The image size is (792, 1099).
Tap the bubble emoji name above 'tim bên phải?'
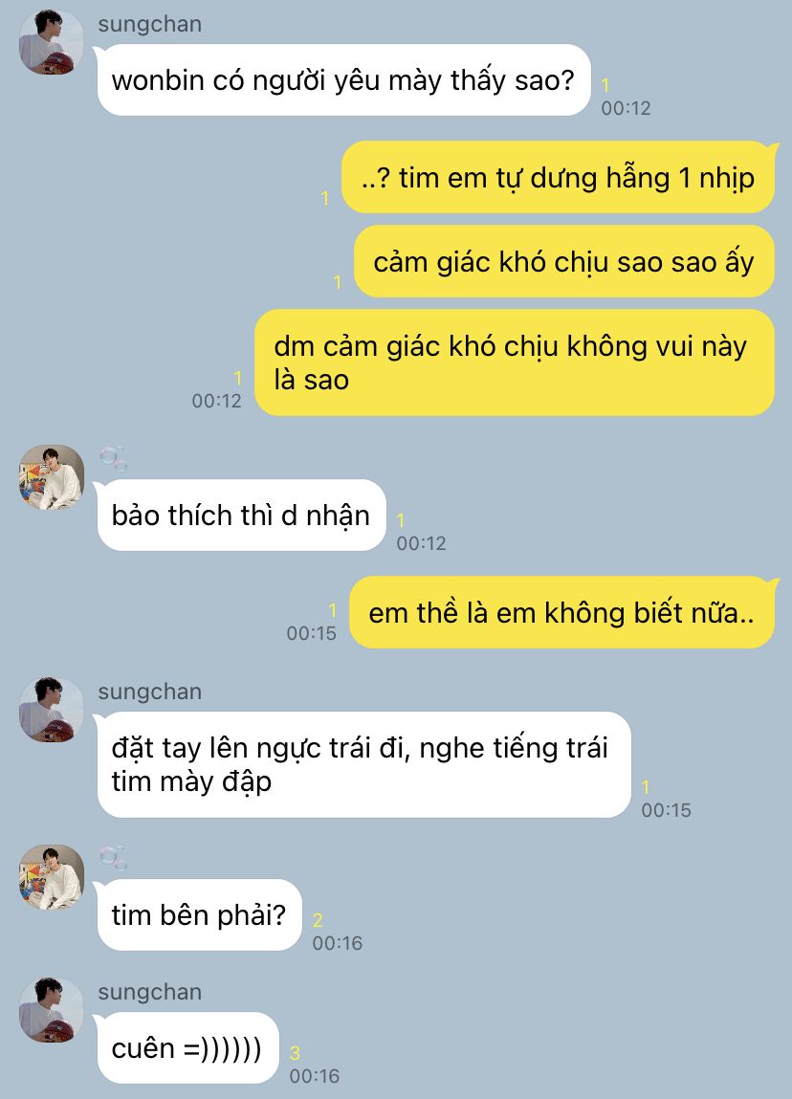point(113,858)
